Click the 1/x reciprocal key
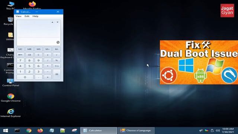The image size is (238, 134). click(x=57, y=66)
